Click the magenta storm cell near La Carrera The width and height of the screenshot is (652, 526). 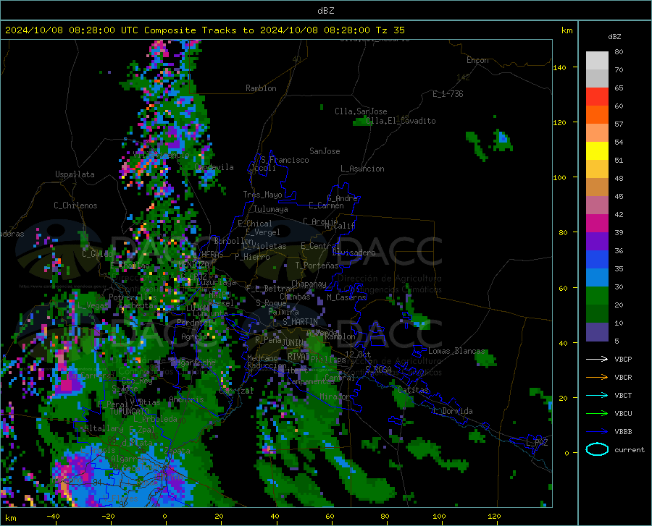[x=67, y=384]
